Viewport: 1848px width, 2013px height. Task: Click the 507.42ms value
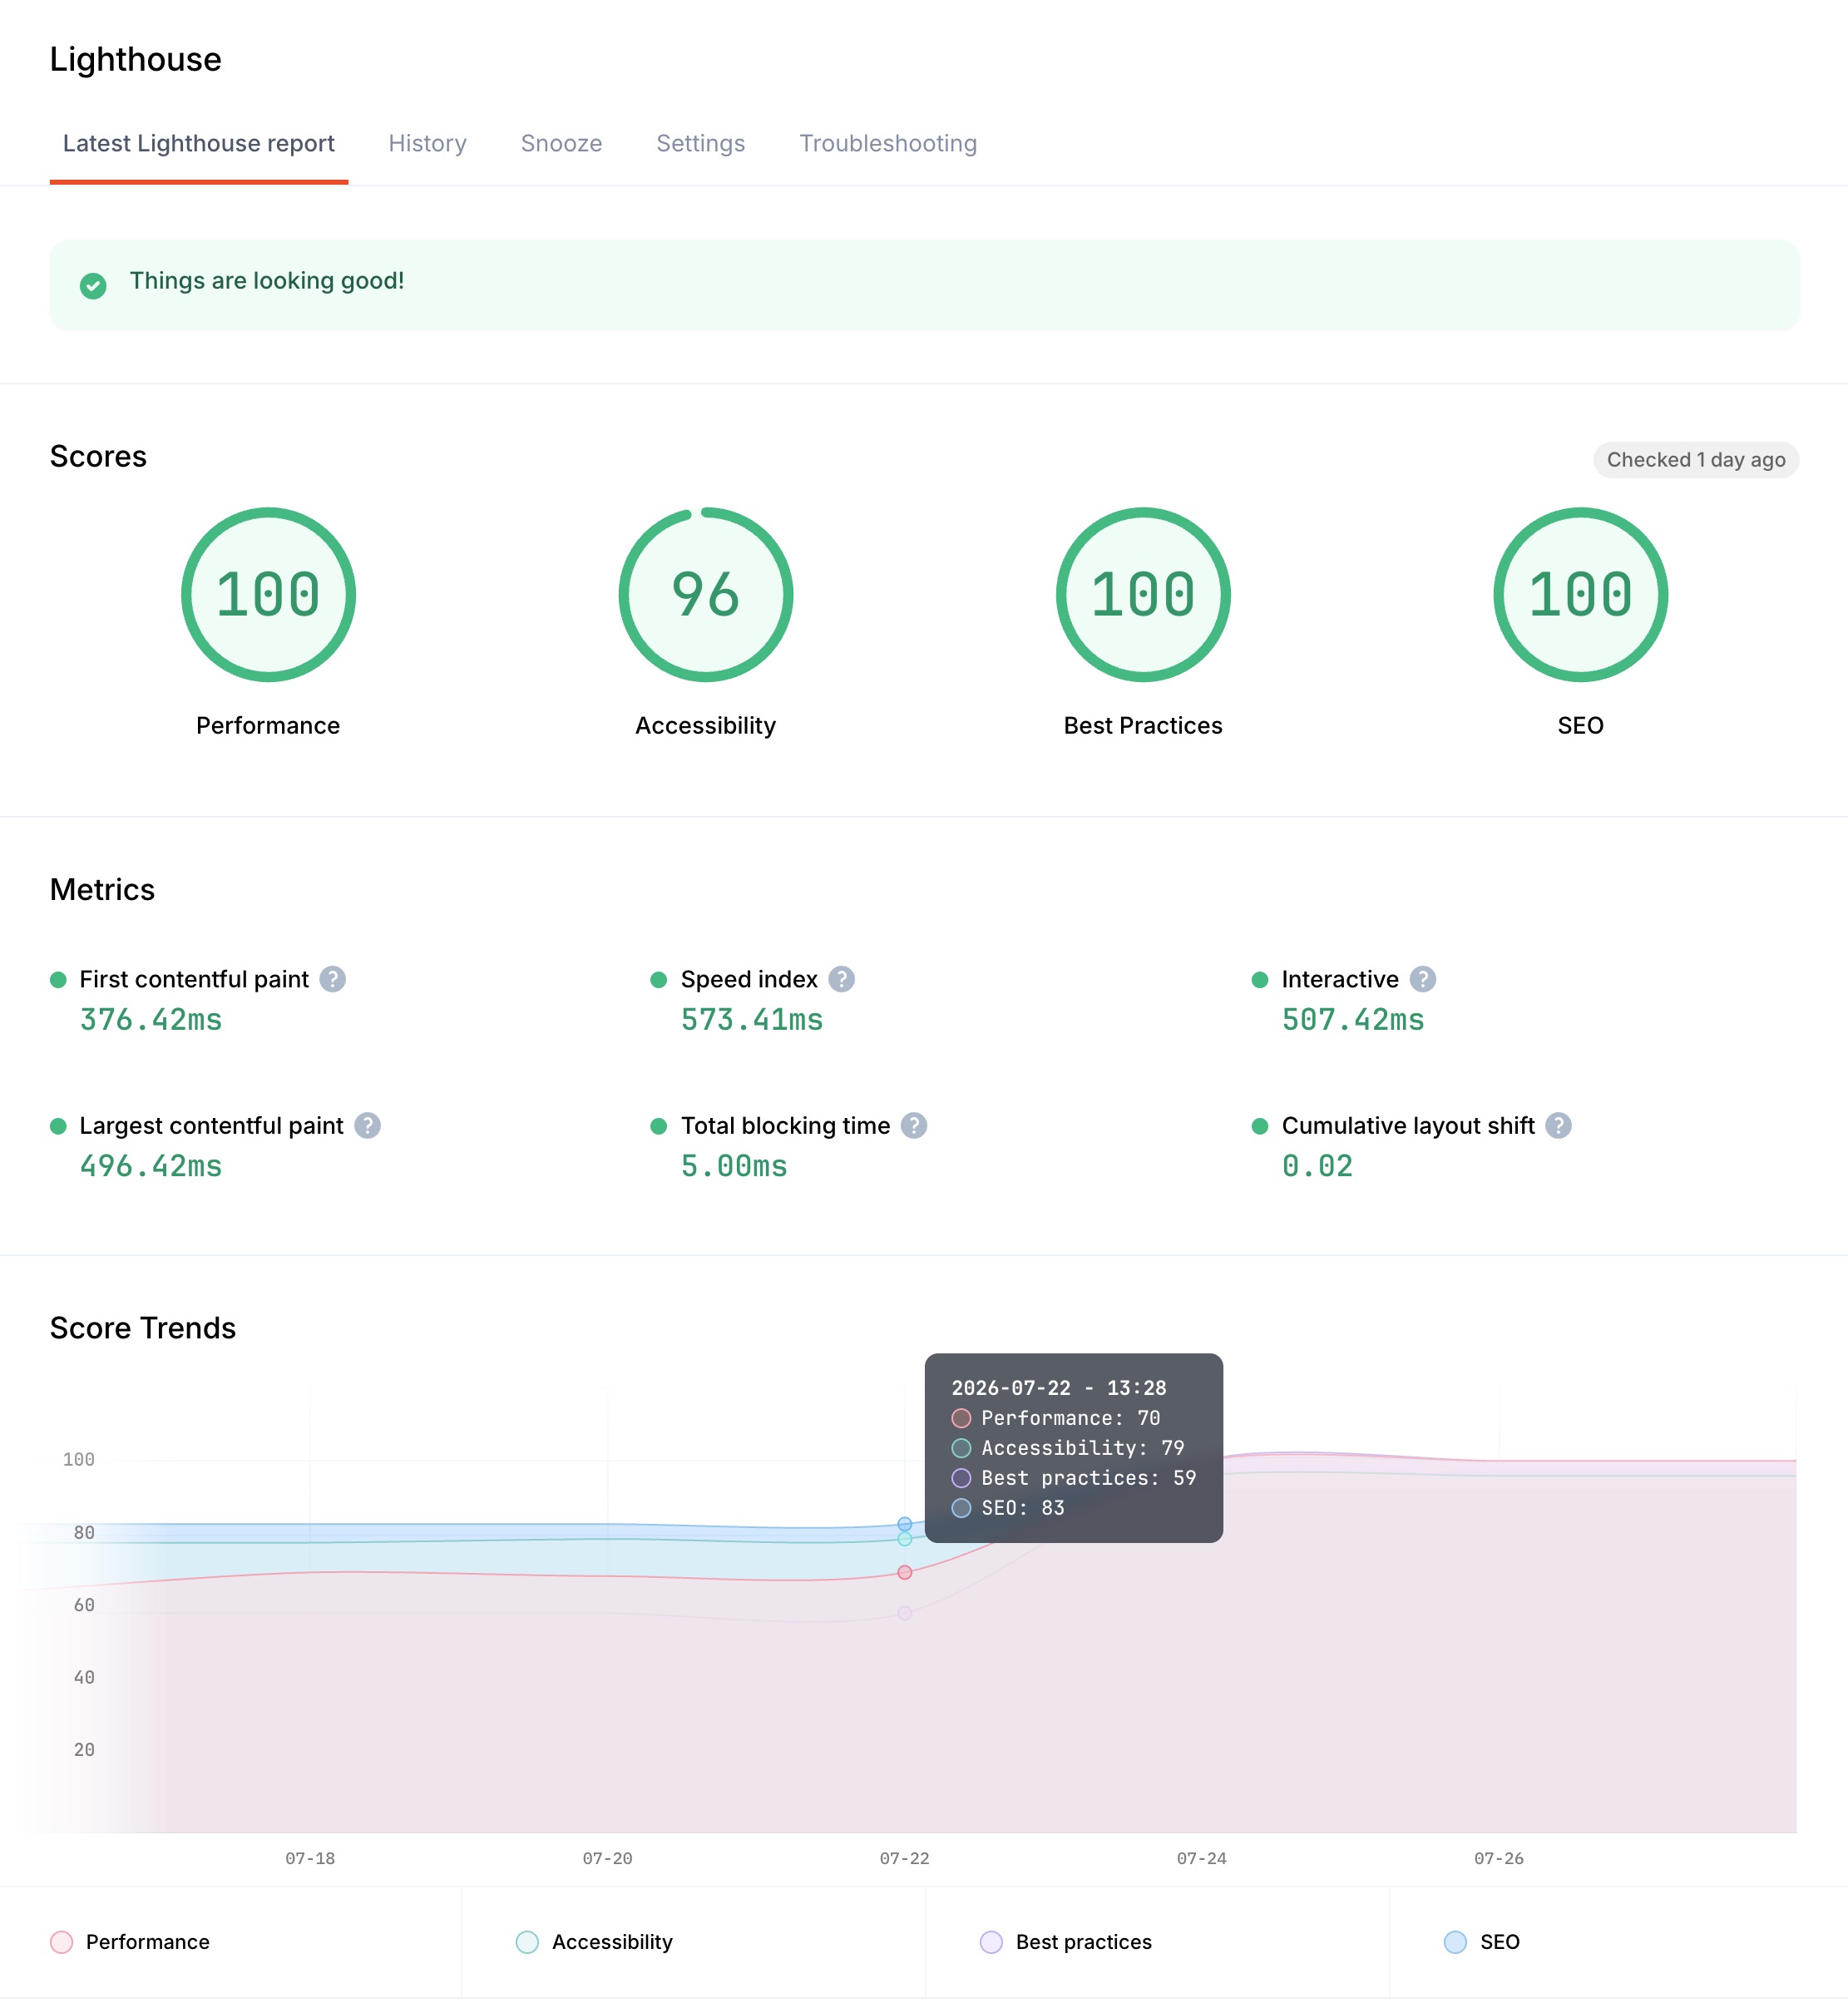[1353, 1020]
